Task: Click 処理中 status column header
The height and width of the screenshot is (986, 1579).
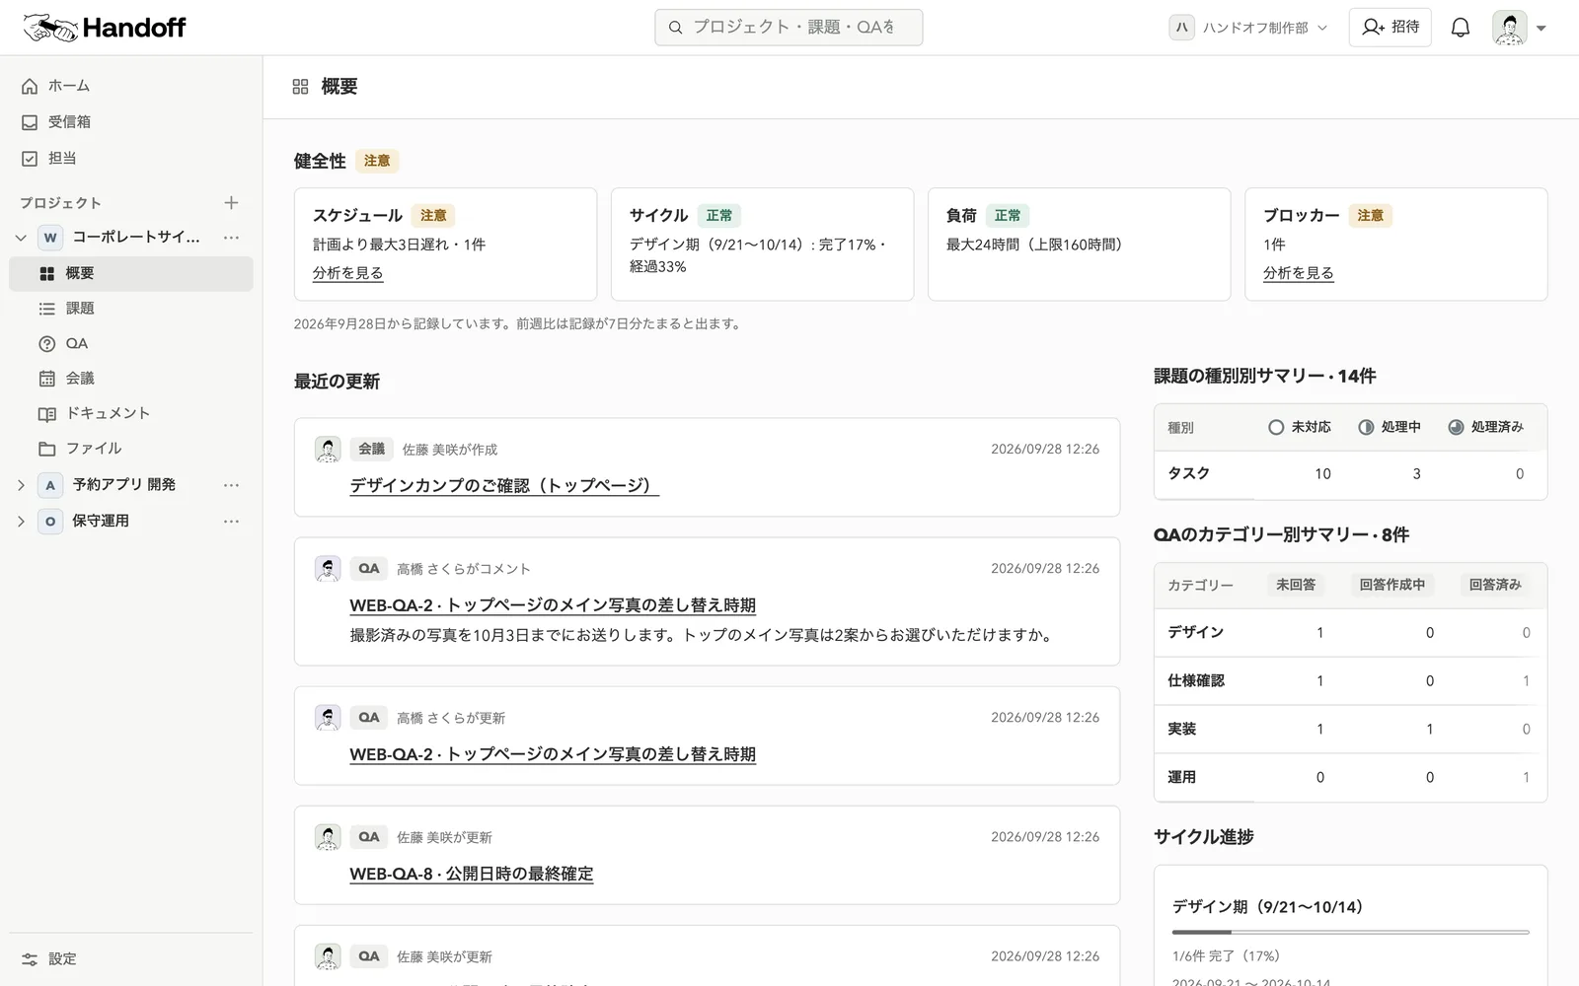Action: (x=1390, y=427)
